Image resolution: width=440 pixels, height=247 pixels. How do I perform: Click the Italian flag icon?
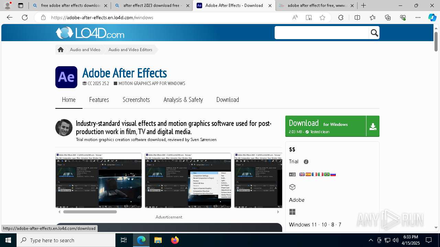(x=321, y=174)
